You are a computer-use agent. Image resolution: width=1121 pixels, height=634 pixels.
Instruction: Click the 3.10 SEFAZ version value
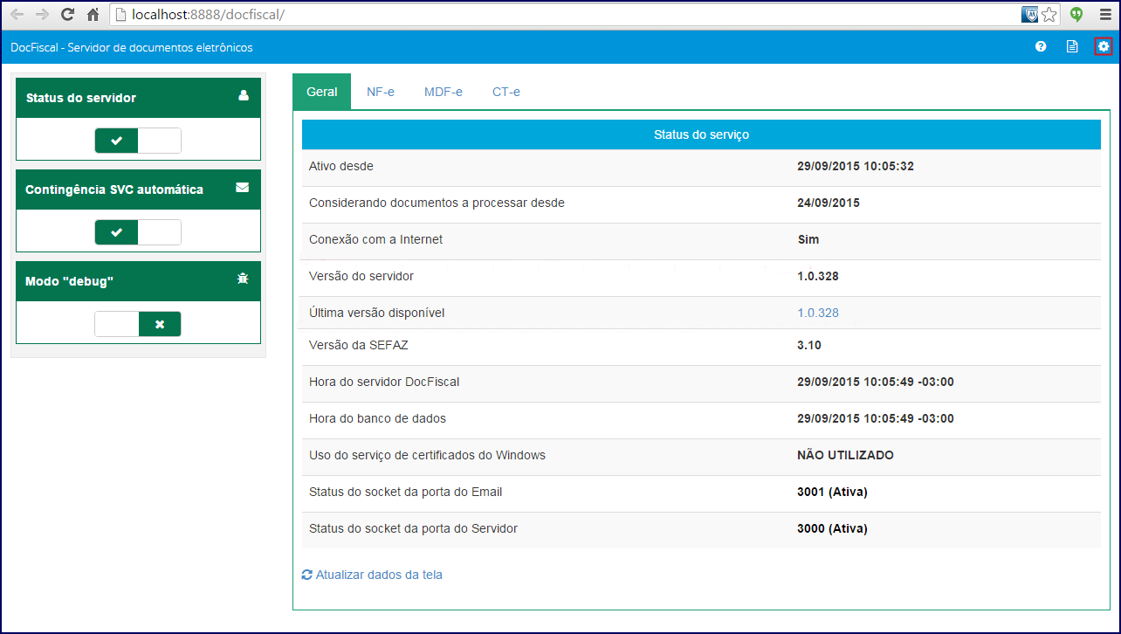809,345
